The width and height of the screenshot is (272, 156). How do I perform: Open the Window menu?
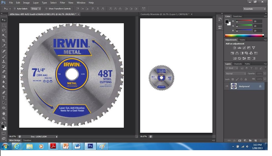[81, 2]
